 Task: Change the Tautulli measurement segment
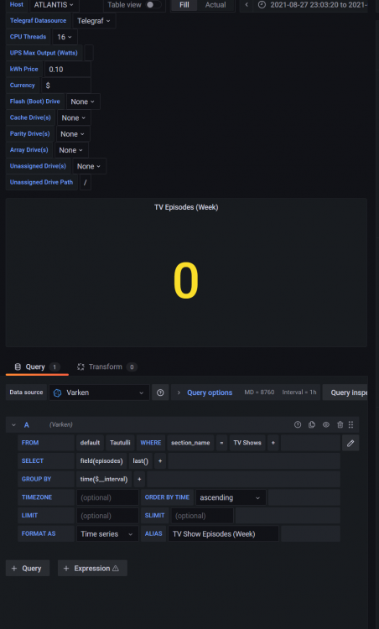point(120,443)
